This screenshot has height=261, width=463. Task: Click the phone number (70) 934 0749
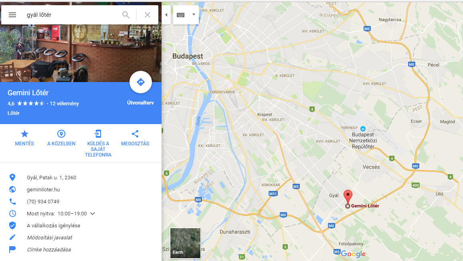43,202
